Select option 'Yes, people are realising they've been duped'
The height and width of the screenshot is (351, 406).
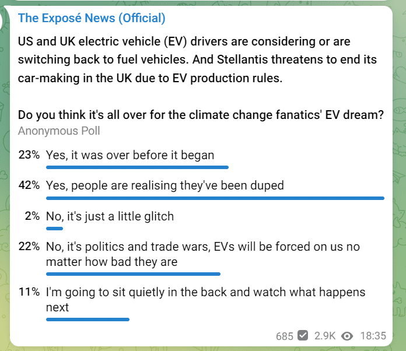coord(165,185)
